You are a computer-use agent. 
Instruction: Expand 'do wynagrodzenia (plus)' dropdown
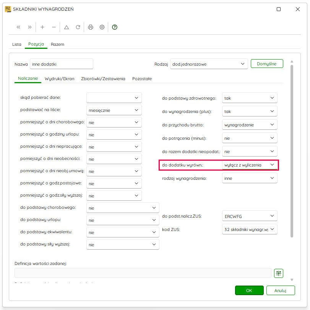tap(250, 111)
